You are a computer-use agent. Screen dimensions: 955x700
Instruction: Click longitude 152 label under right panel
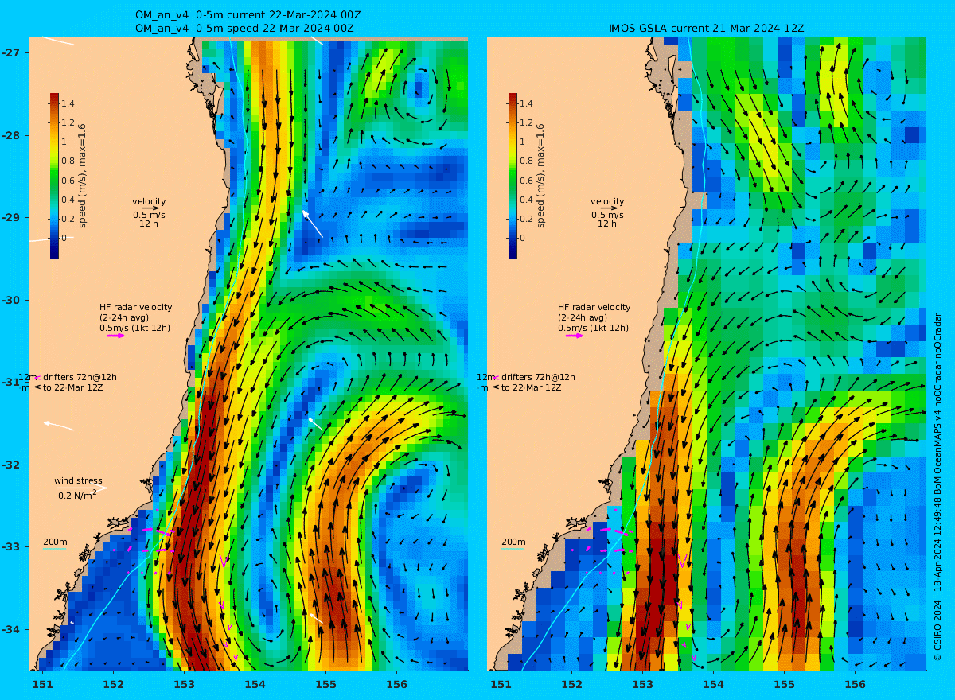tap(571, 684)
